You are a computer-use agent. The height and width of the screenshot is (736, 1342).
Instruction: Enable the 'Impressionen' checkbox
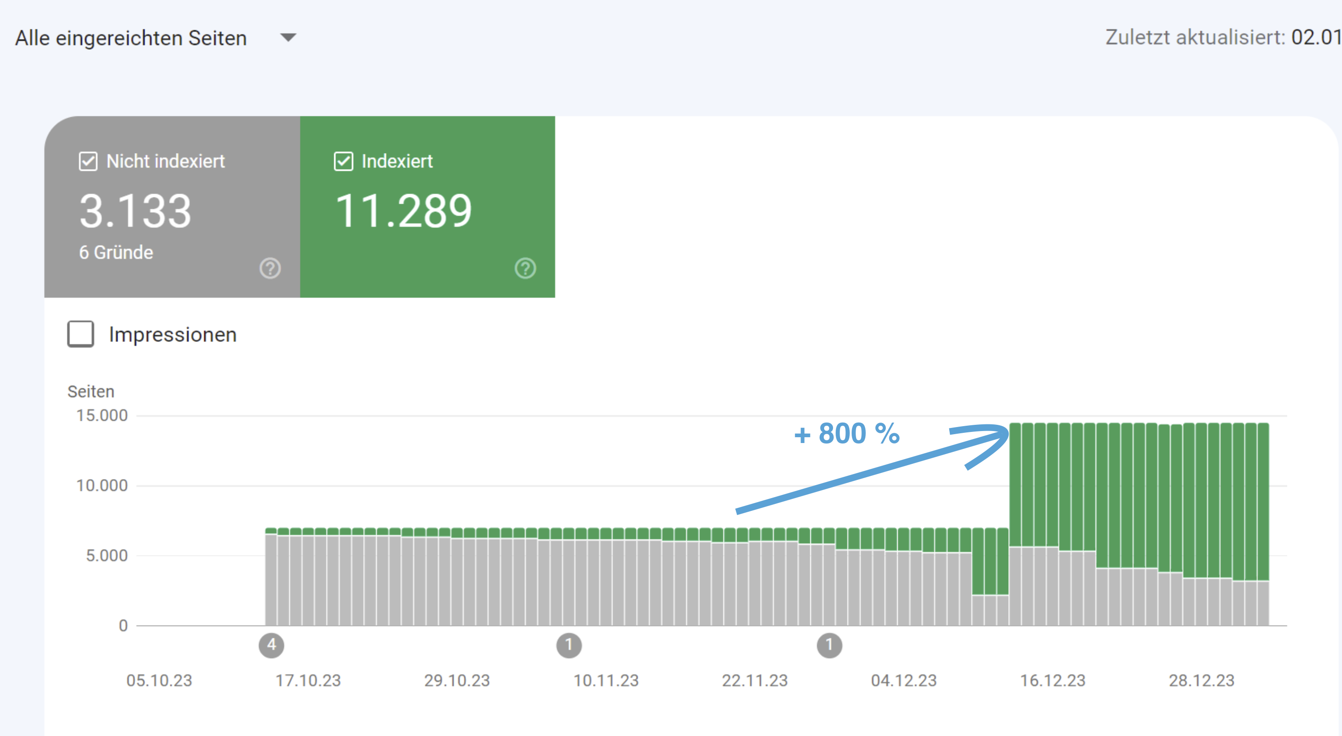pyautogui.click(x=81, y=334)
